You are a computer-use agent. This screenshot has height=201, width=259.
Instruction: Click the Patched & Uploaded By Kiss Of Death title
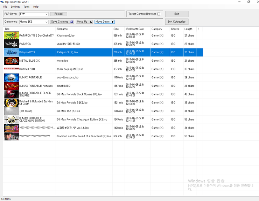[x=36, y=102]
